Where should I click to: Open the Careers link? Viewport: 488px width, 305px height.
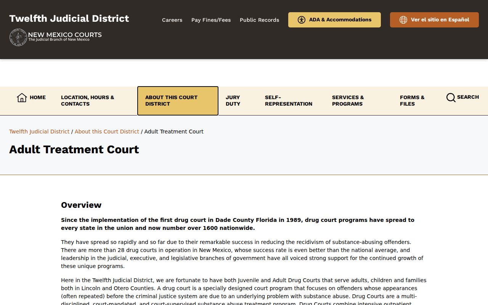click(x=172, y=20)
